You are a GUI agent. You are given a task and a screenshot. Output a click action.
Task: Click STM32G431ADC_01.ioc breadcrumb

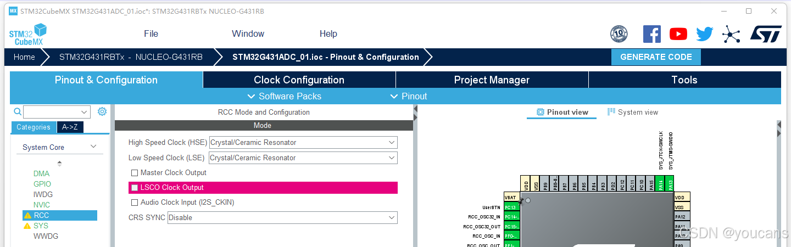tap(325, 57)
